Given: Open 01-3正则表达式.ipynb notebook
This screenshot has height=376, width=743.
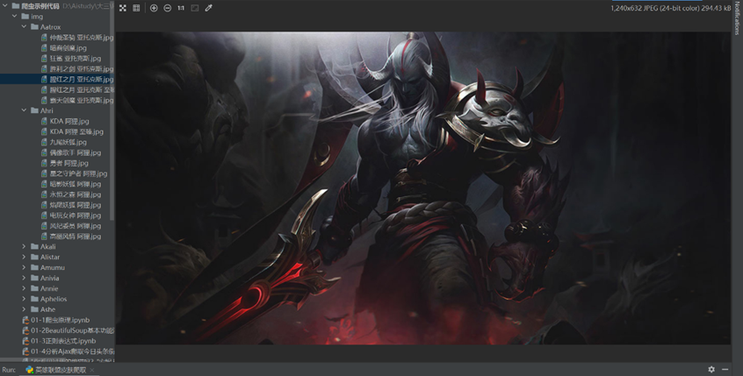Looking at the screenshot, I should point(59,341).
